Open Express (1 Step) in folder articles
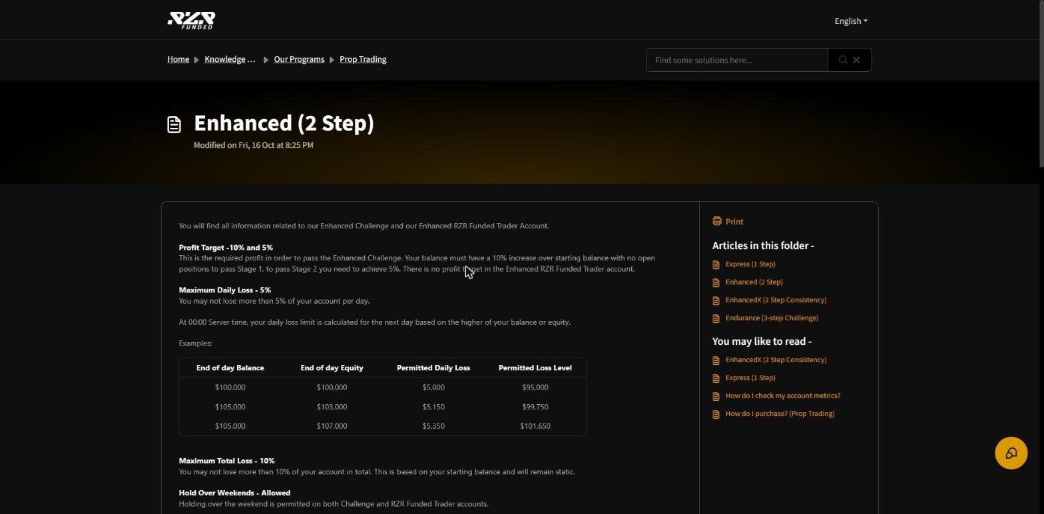The height and width of the screenshot is (514, 1044). (750, 264)
